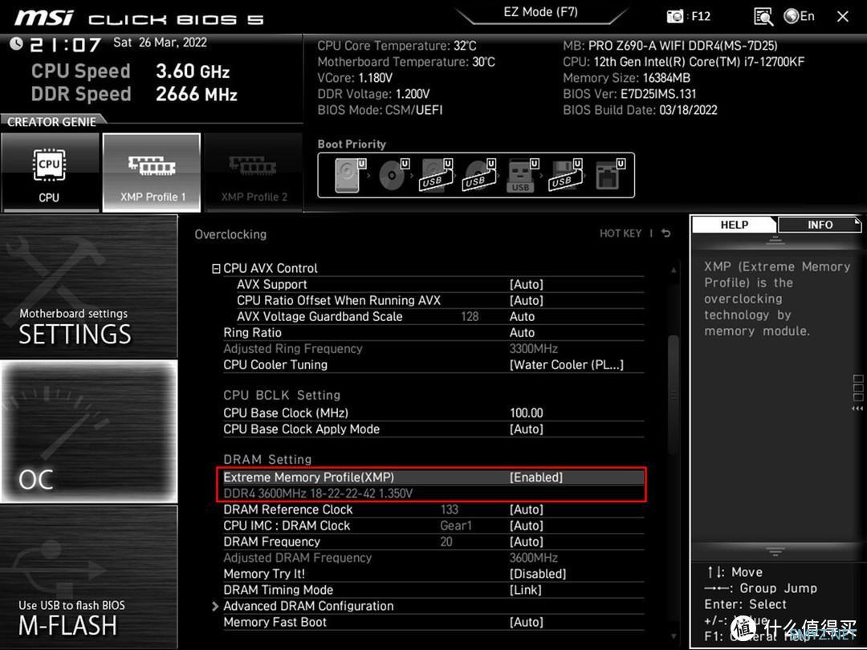The width and height of the screenshot is (867, 650).
Task: Click the DRAM Setting section header
Action: [267, 459]
